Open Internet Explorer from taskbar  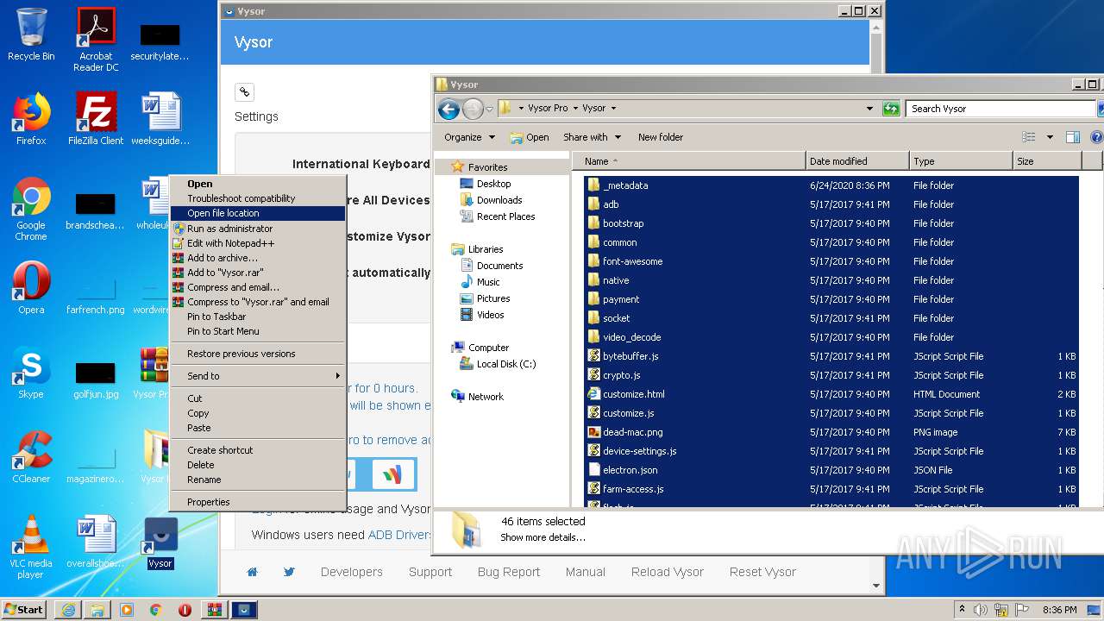coord(68,610)
